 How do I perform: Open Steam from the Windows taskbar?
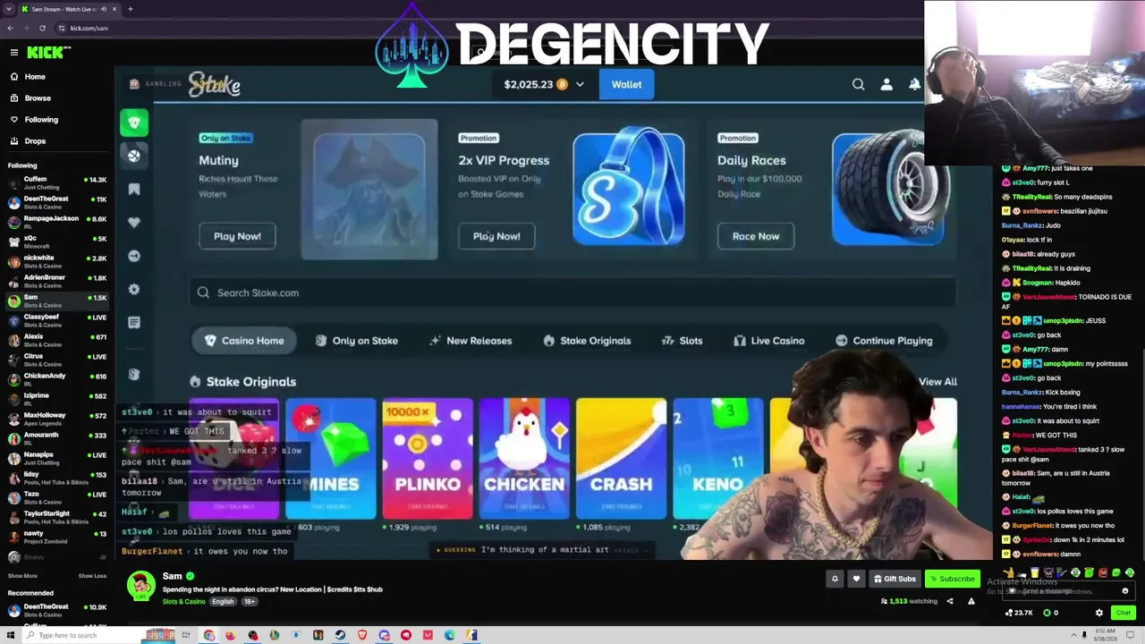click(x=340, y=635)
